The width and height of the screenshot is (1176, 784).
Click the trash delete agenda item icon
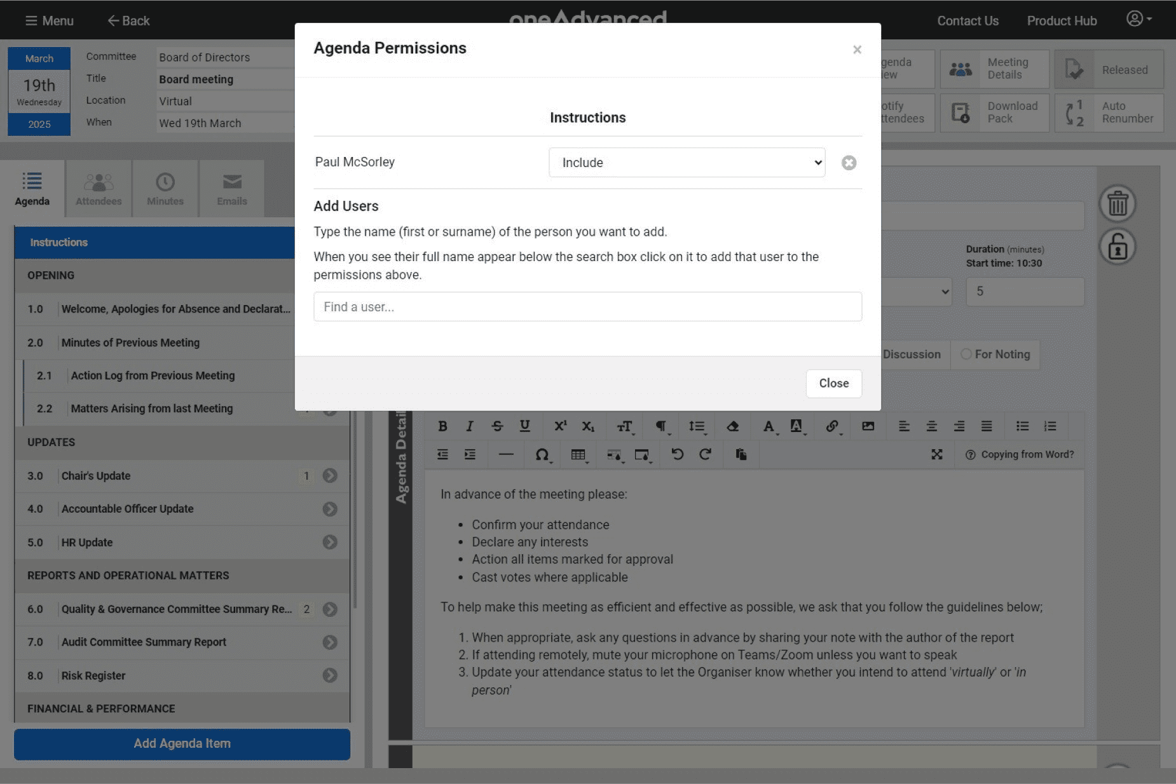1117,204
